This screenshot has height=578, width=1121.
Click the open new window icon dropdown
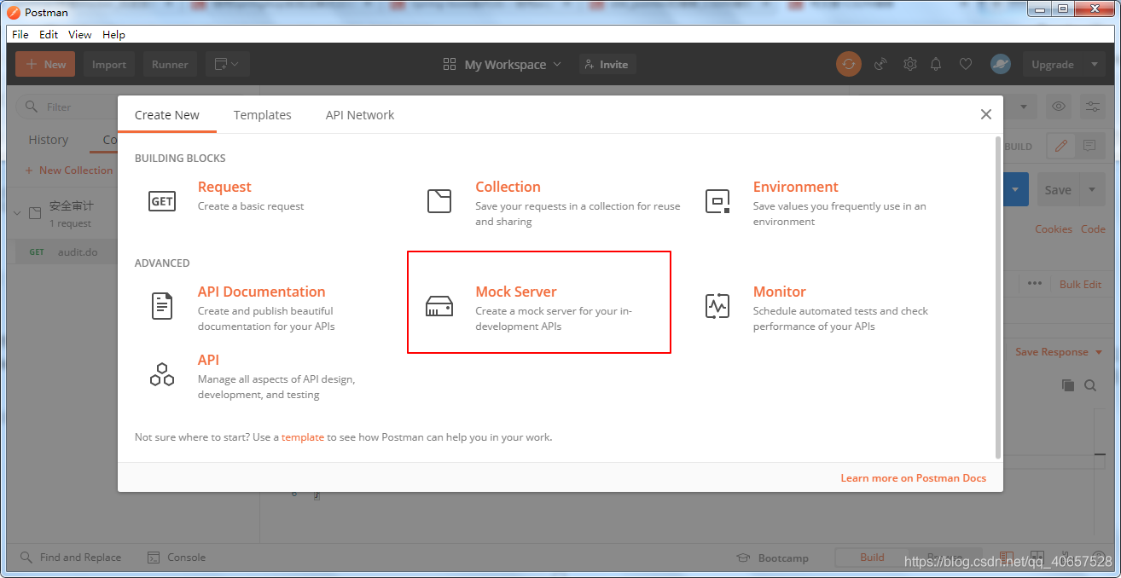tap(226, 64)
